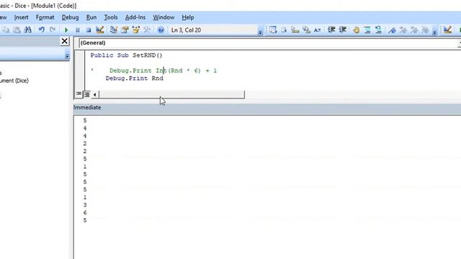Open the Help menu
The image size is (461, 259).
pos(187,17)
